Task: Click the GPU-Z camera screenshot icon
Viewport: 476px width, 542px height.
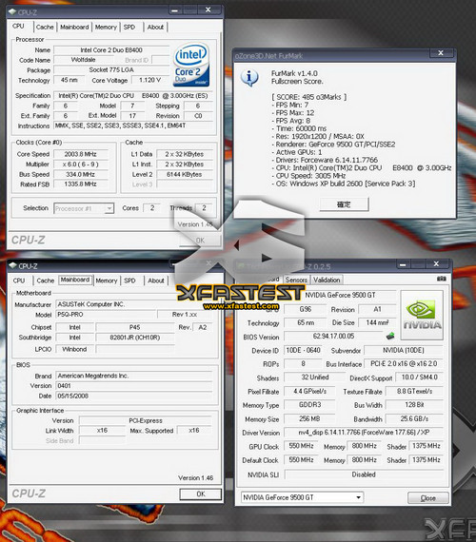Action: (442, 279)
